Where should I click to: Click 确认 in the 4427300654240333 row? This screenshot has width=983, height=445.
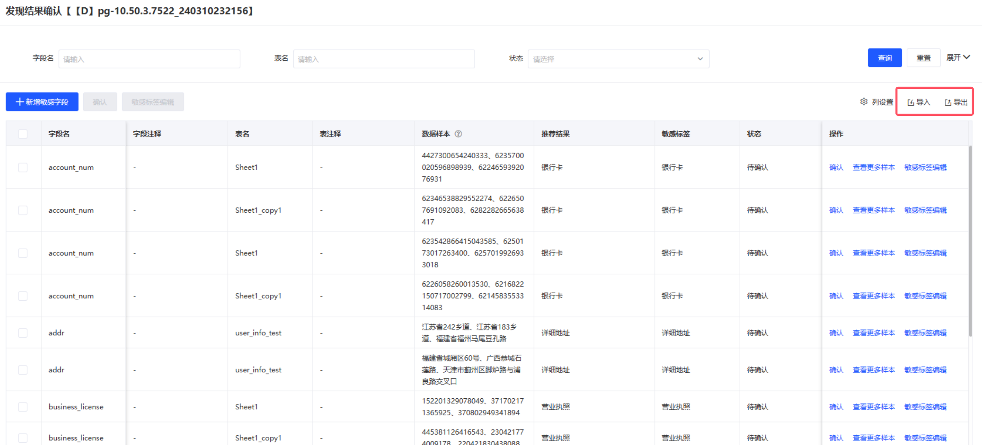836,168
